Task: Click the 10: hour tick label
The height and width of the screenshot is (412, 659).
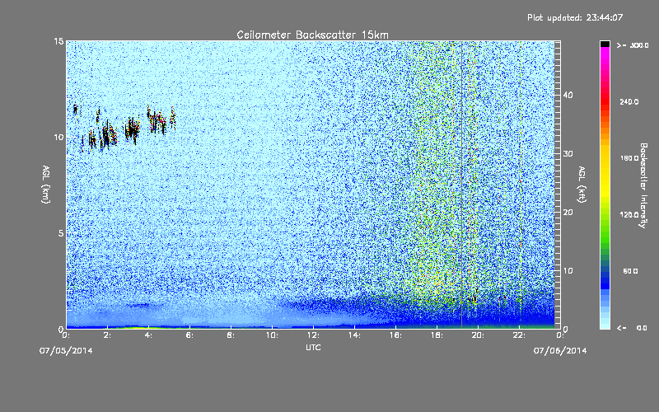Action: (273, 335)
